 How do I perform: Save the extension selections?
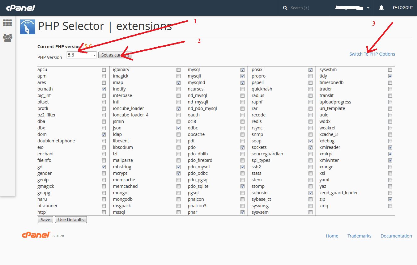coord(45,219)
